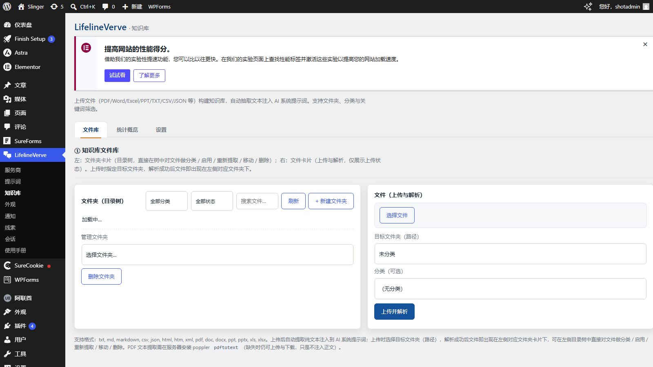Open the 服务商 submenu item
The height and width of the screenshot is (367, 653).
[x=13, y=170]
